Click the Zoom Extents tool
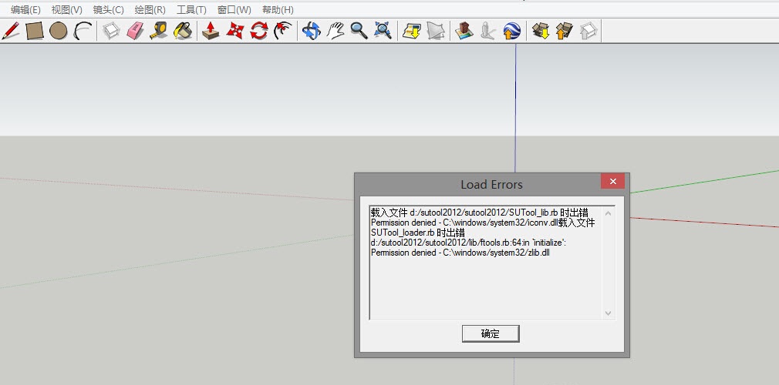 pos(383,31)
